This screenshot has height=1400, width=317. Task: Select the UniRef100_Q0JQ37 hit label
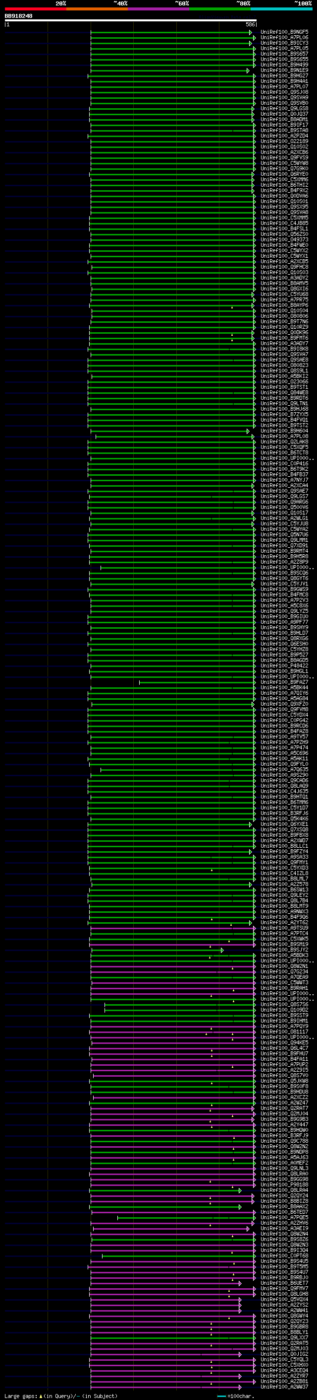tap(284, 114)
